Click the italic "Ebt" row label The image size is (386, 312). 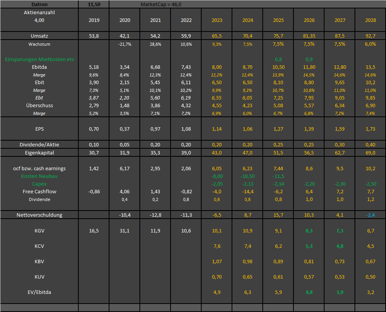pos(39,98)
